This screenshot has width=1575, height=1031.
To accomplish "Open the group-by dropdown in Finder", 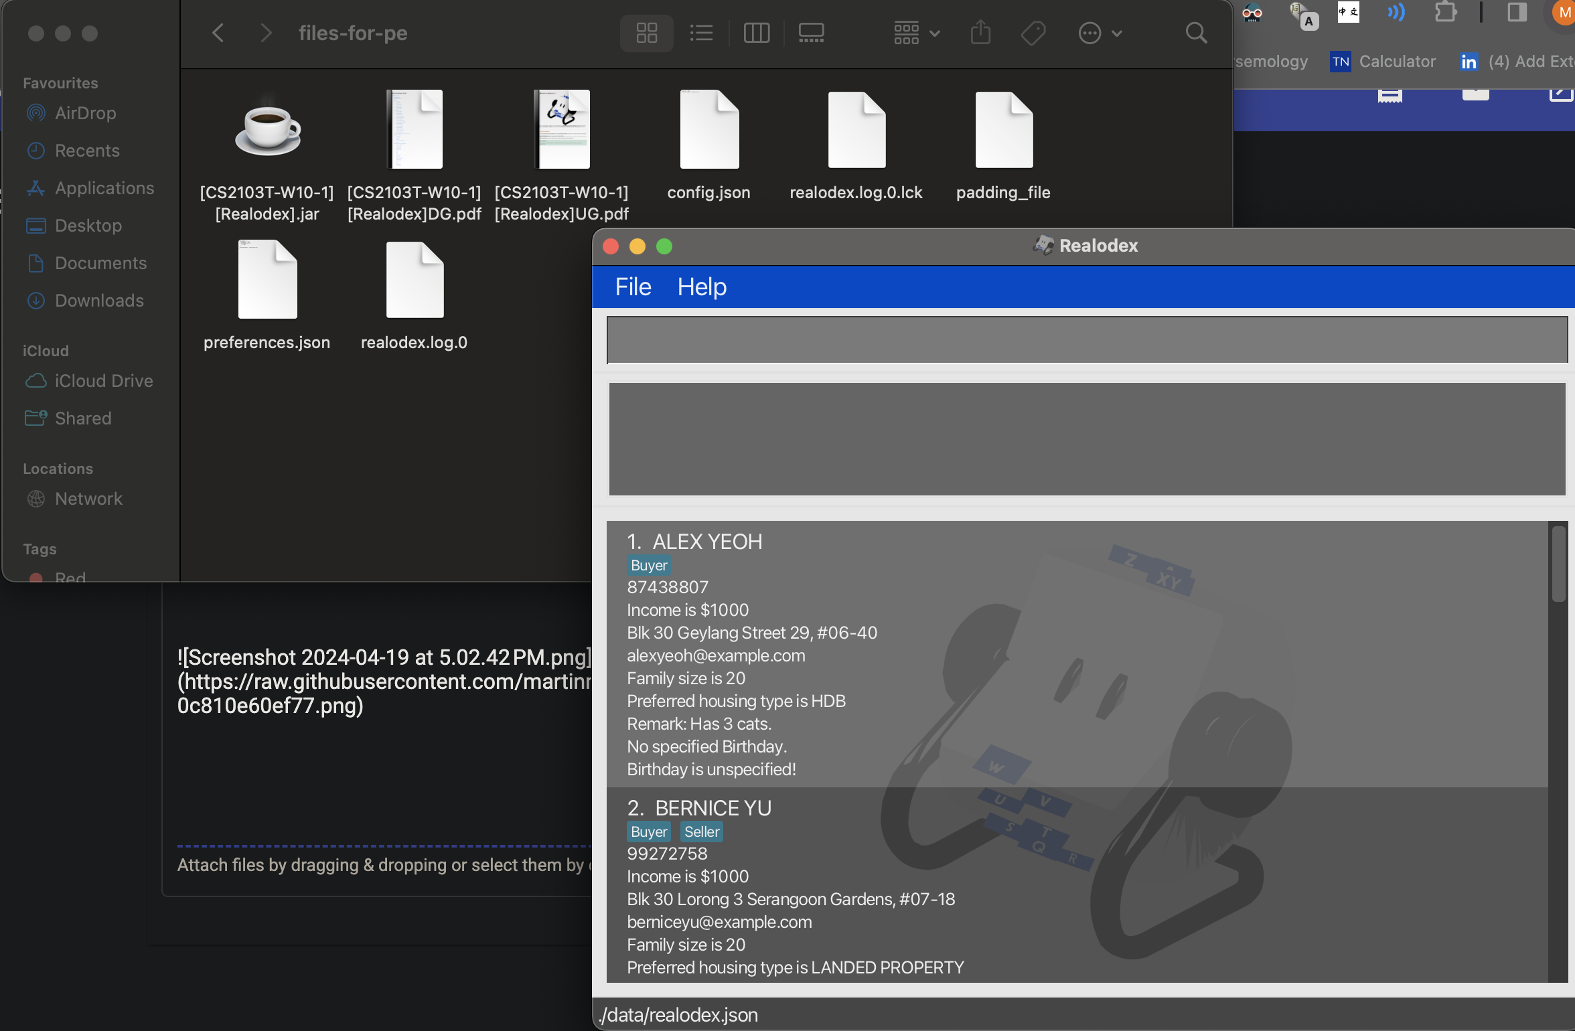I will 916,33.
